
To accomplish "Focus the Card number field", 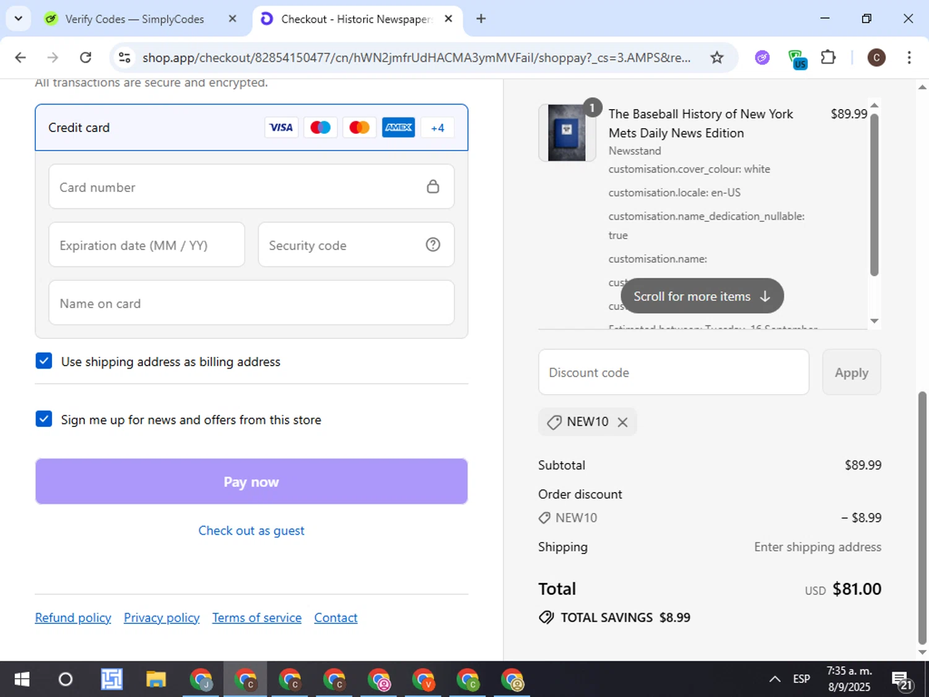I will [x=251, y=186].
